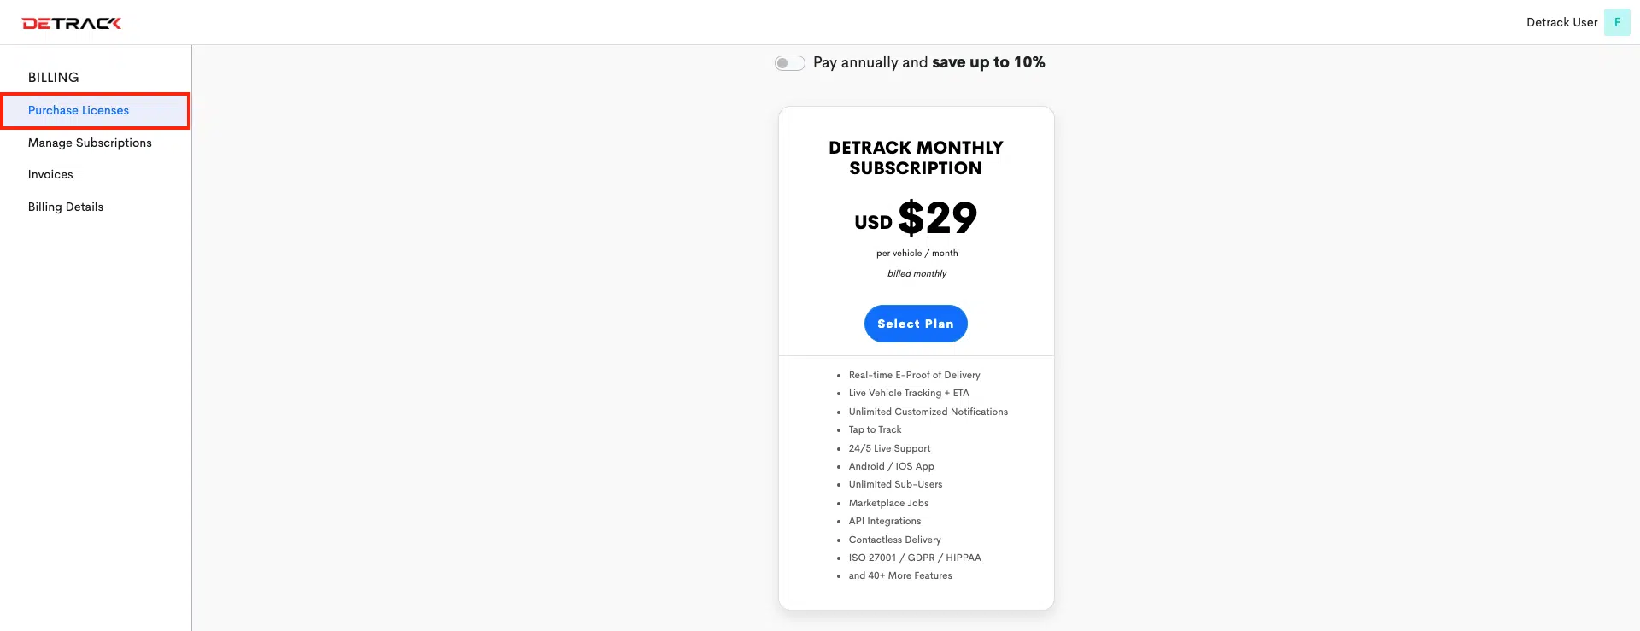Click the Detrack Monthly Subscription title
Viewport: 1640px width, 631px height.
(916, 158)
